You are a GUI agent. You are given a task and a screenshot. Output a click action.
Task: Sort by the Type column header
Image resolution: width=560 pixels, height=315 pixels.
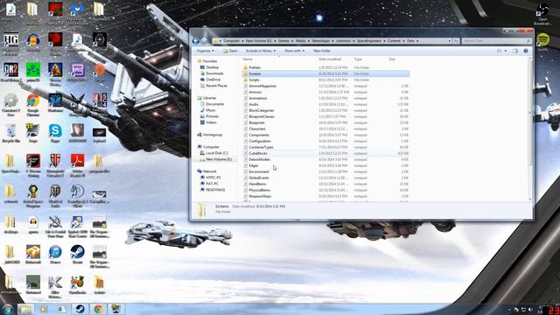click(358, 59)
